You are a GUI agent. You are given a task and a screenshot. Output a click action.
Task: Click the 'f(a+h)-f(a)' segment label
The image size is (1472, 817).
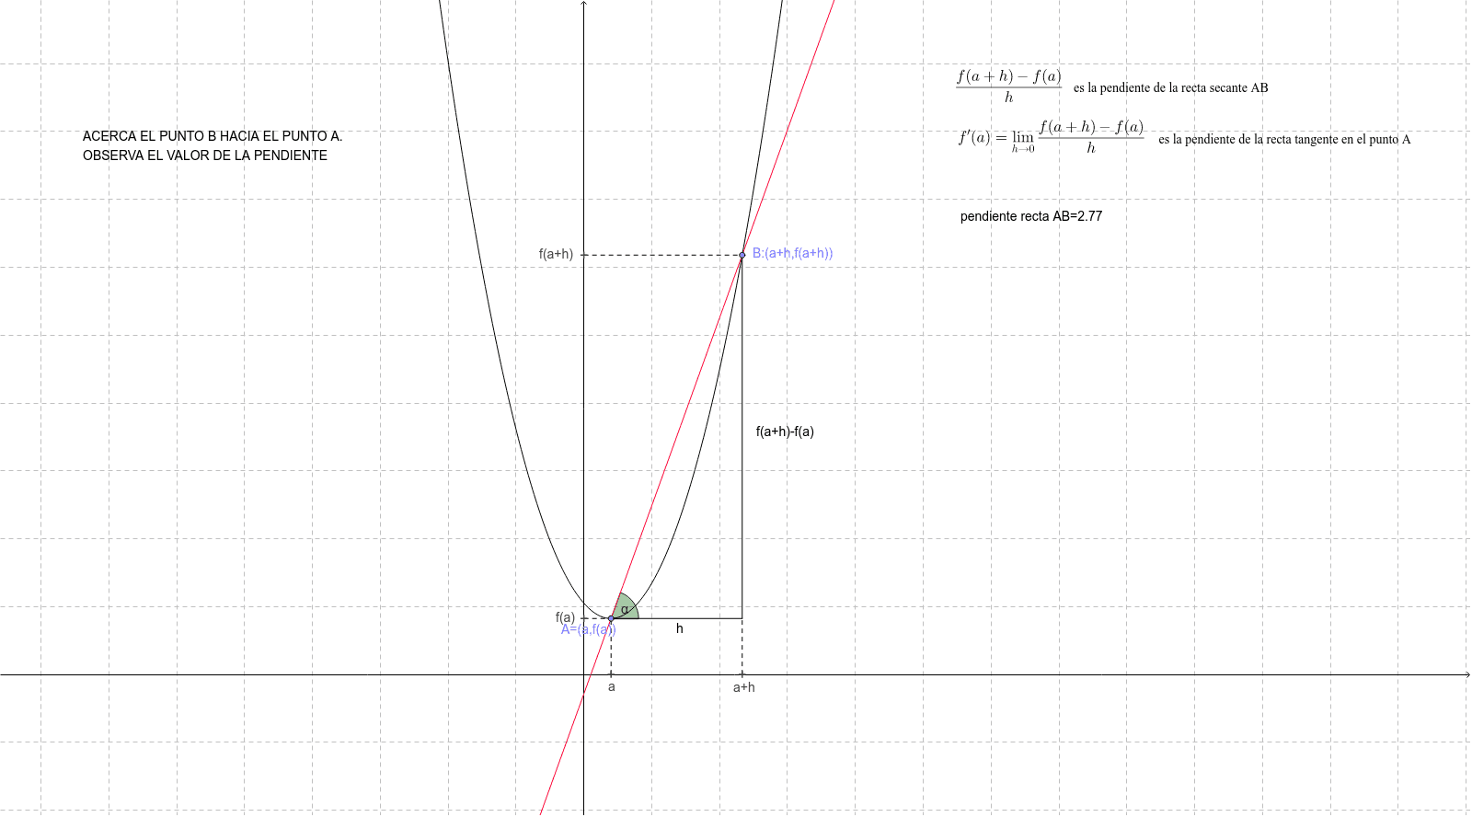pos(785,432)
